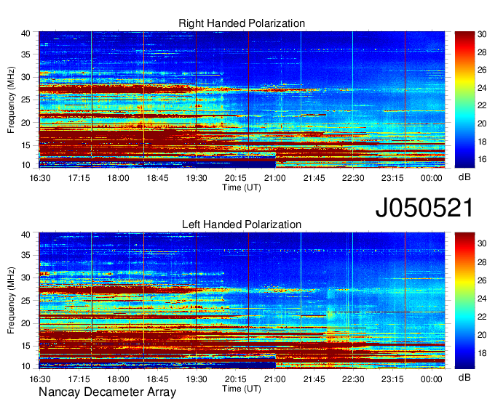Click the 21:00 time tick under Left Handed plot
Screen dimensions: 495x401
click(x=274, y=379)
